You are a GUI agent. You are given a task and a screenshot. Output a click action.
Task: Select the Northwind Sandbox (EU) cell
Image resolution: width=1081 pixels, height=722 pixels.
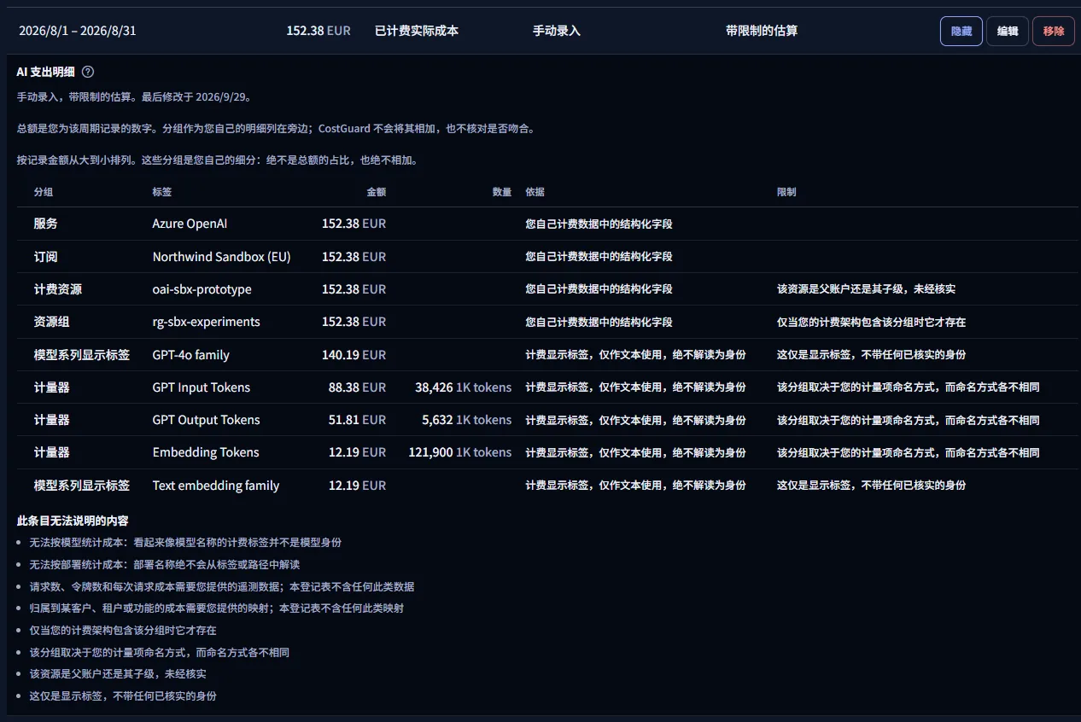[221, 257]
